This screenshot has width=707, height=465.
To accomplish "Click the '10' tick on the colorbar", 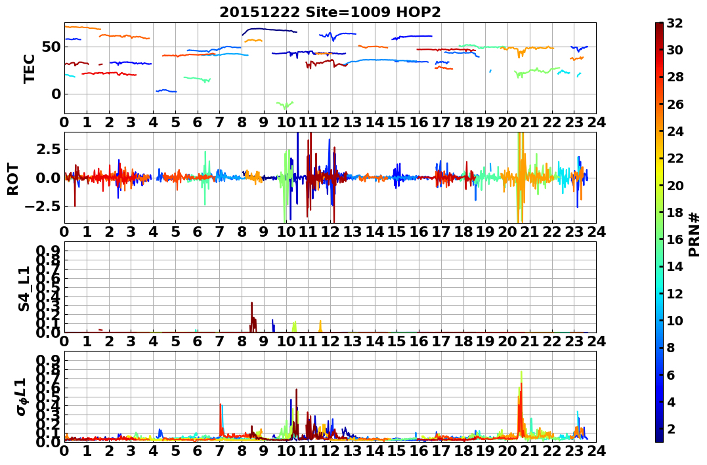I will [x=675, y=320].
